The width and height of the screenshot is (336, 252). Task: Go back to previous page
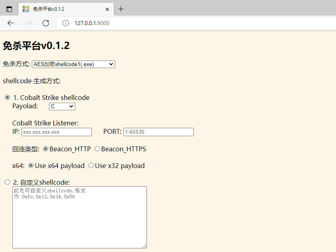(x=11, y=23)
